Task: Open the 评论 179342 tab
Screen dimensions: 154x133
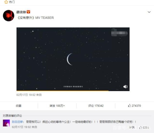Action: (96, 106)
